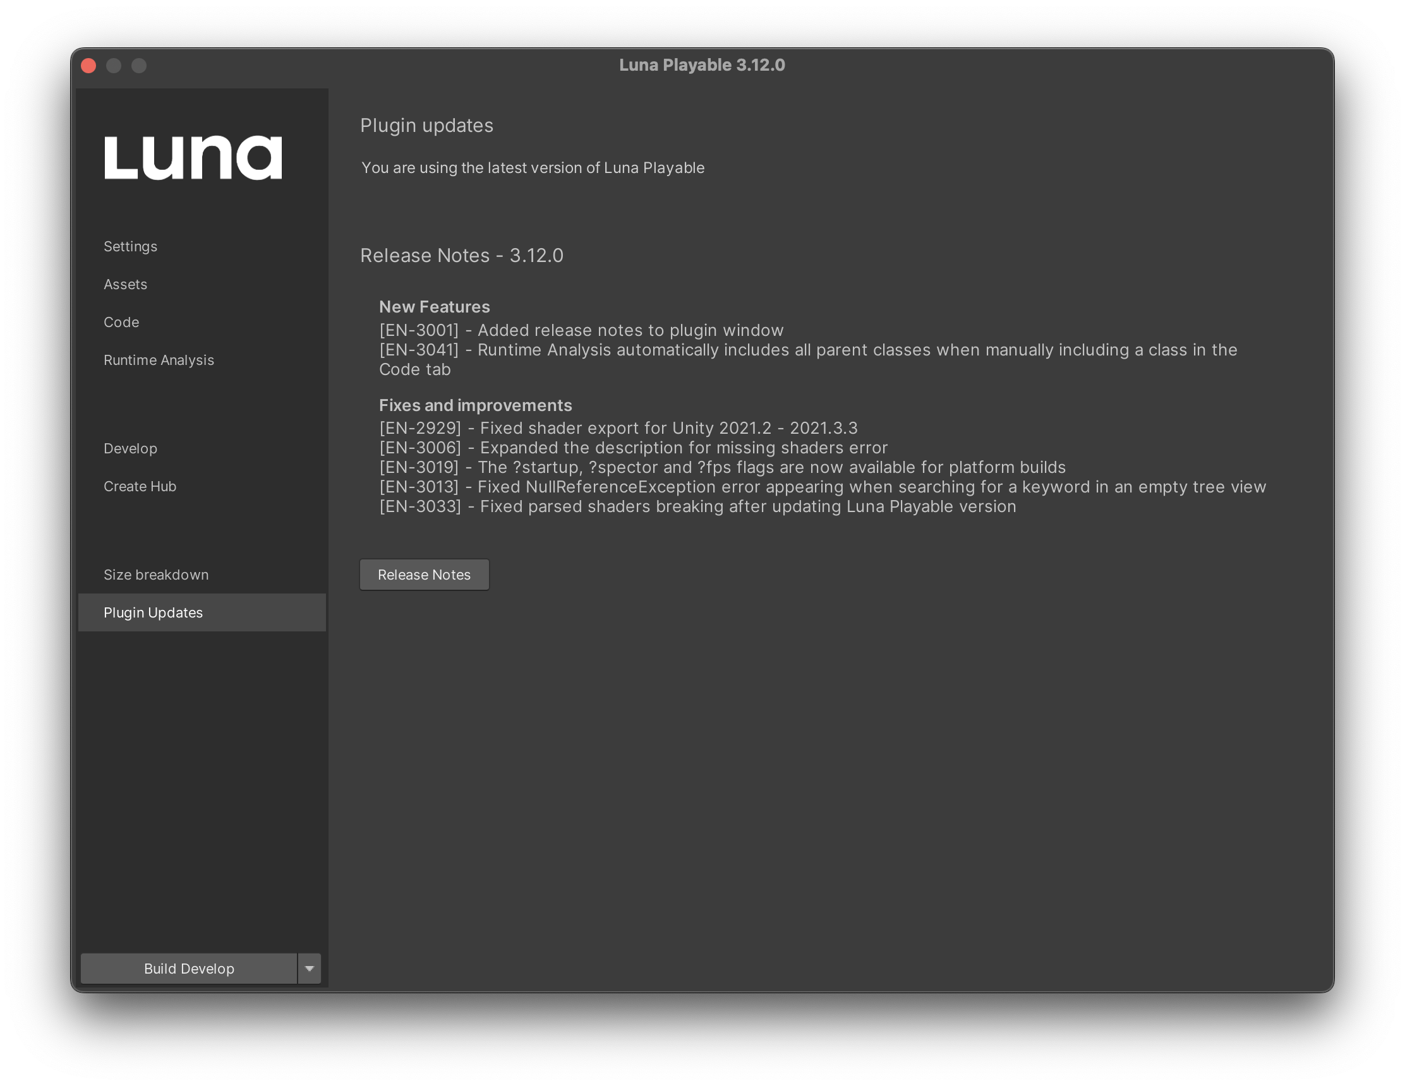Viewport: 1405px width, 1086px height.
Task: Click Fixes and improvements subheading
Action: [x=476, y=405]
